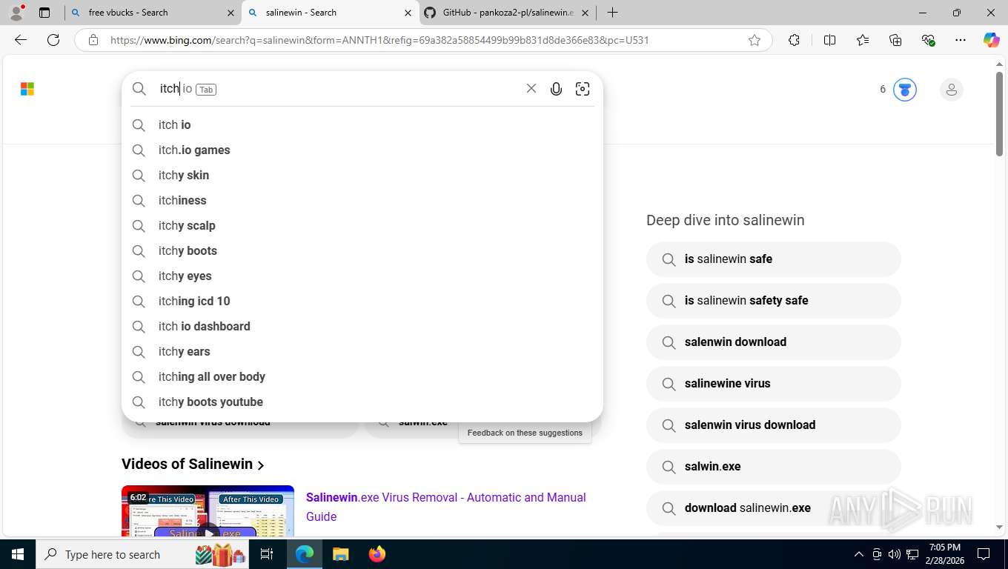Click Feedback on these suggestions
Screen dimensions: 1008x569
coord(525,433)
